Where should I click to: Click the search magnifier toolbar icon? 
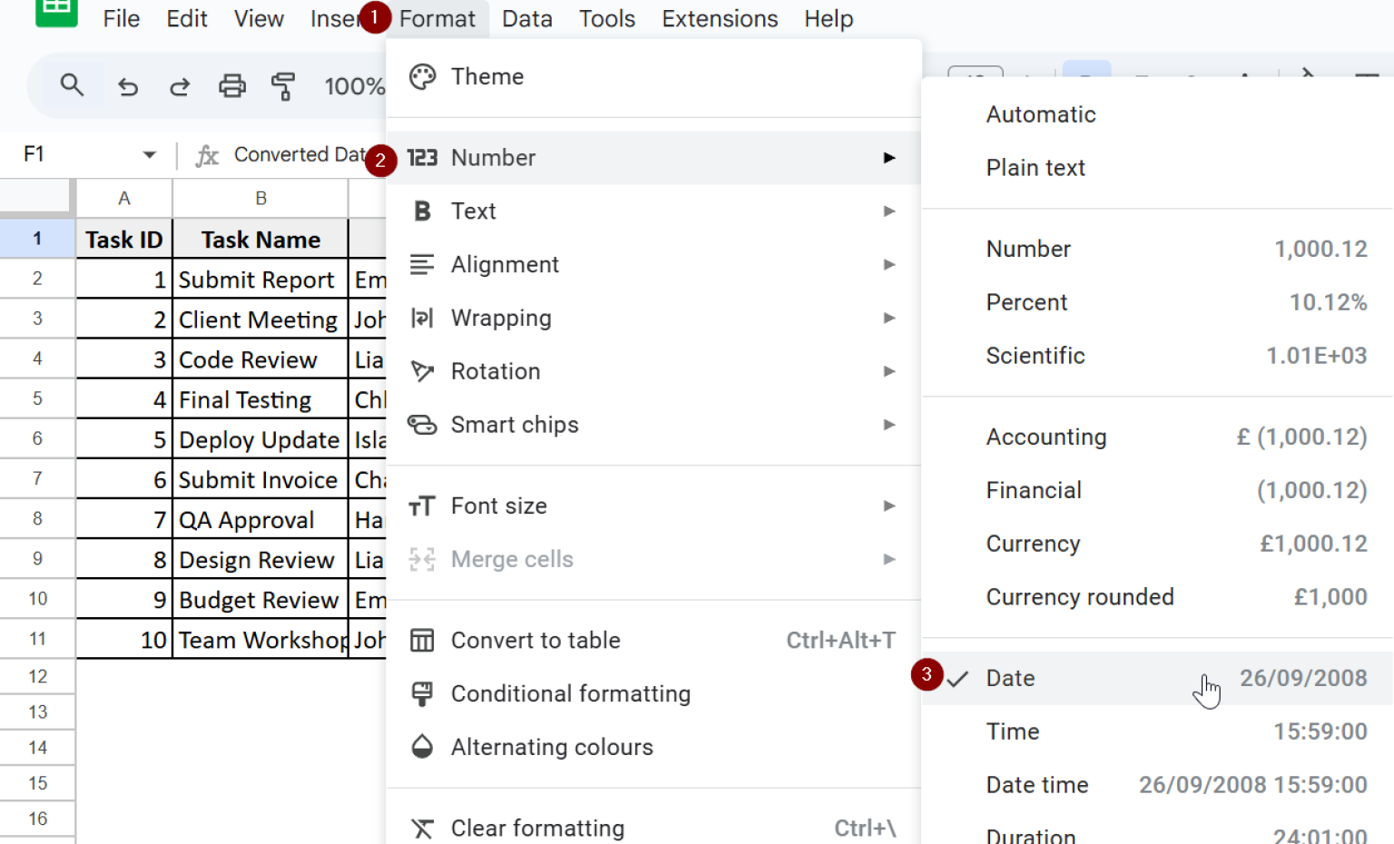(72, 86)
